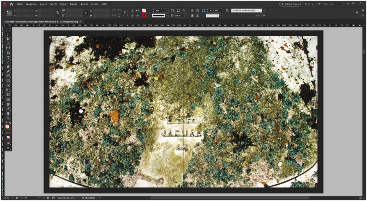Go to next page arrow
Image resolution: width=367 pixels, height=201 pixels.
pos(44,198)
